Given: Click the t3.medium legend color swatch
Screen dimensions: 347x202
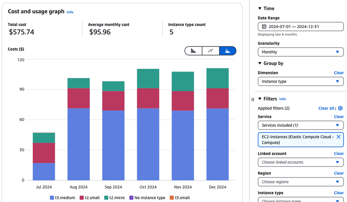Looking at the screenshot, I should (x=52, y=198).
